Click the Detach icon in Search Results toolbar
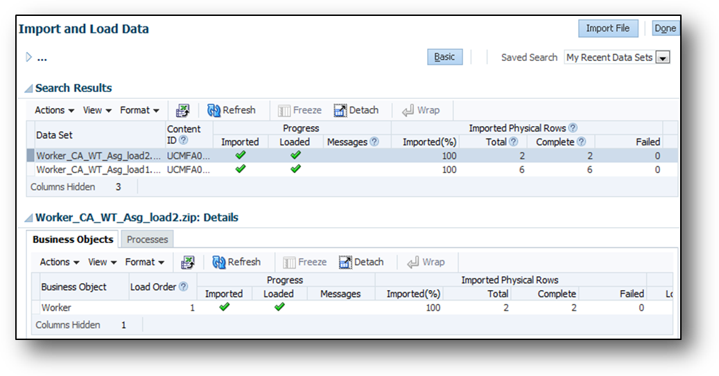This screenshot has width=719, height=376. [340, 111]
